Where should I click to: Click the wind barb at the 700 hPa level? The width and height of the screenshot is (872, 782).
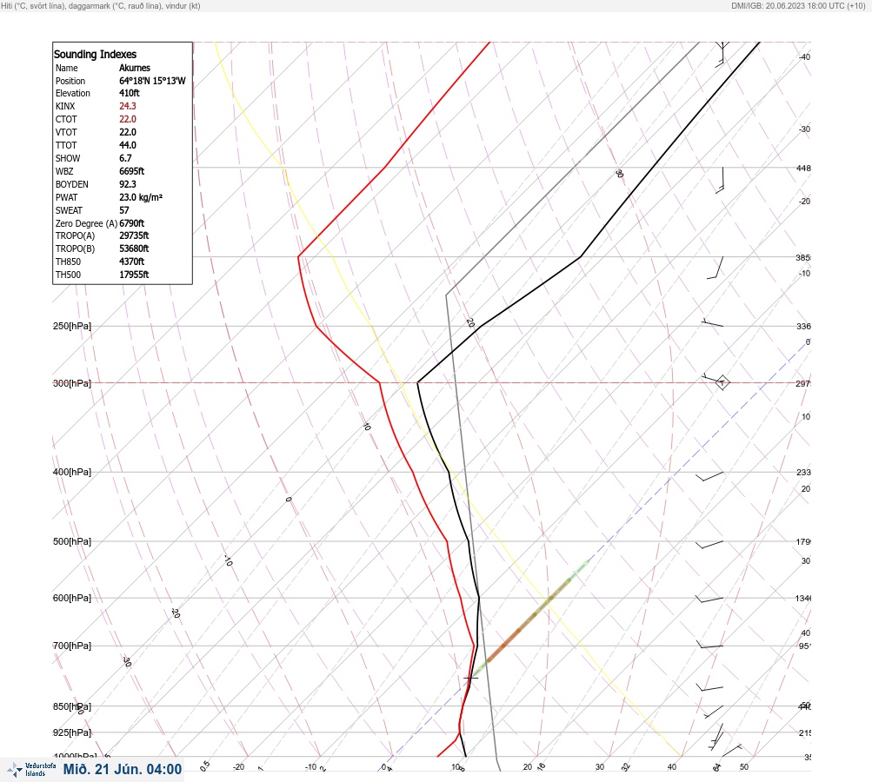tap(709, 646)
